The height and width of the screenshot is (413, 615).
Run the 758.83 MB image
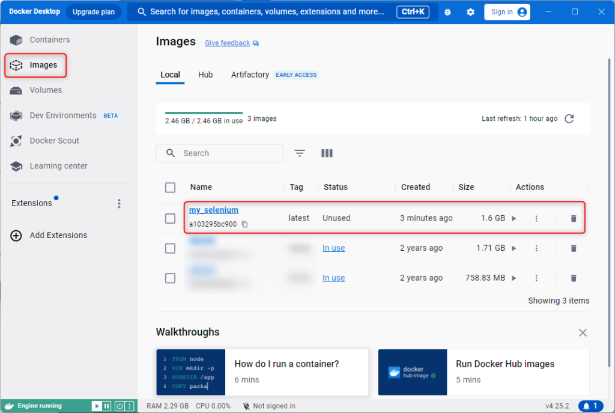[x=514, y=278]
